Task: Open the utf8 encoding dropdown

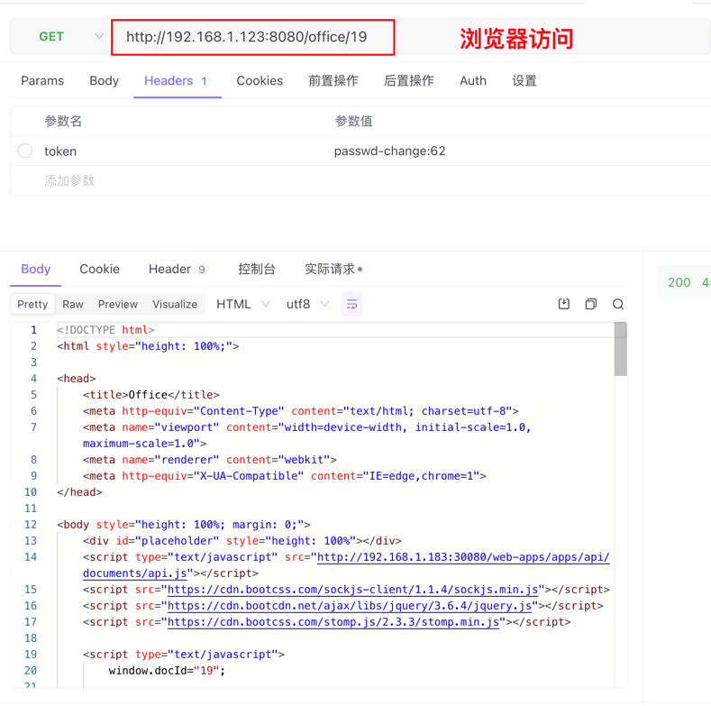Action: [x=307, y=304]
